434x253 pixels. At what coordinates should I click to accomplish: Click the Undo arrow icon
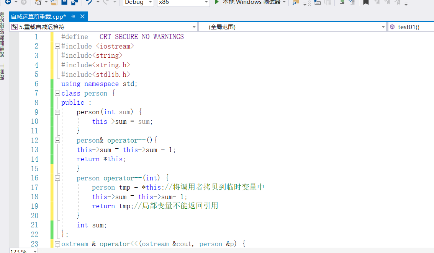pos(89,2)
